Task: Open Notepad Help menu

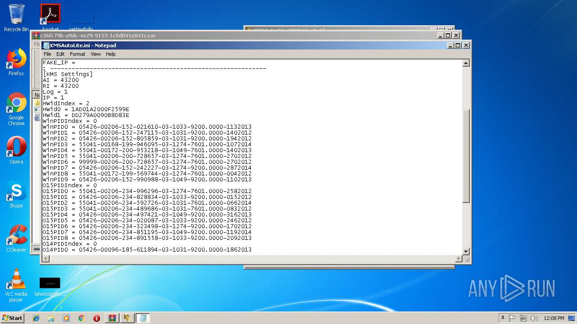Action: click(x=111, y=54)
